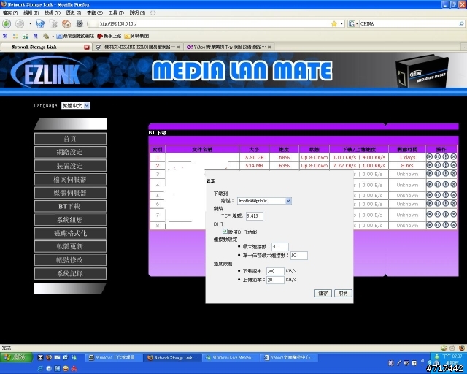Bookmark page with the star icon
The image size is (467, 374).
coord(334,24)
